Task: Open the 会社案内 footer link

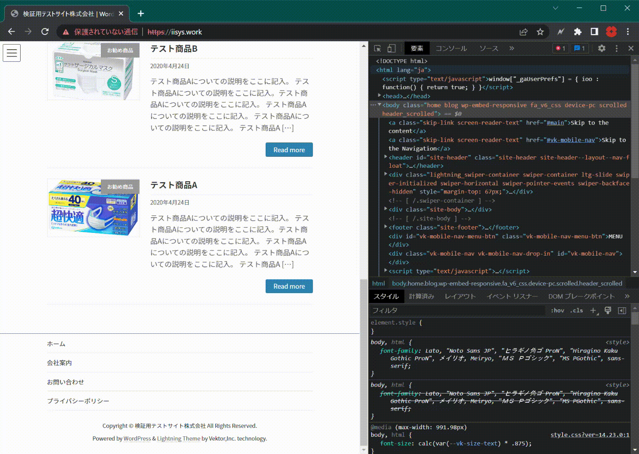Action: 59,363
